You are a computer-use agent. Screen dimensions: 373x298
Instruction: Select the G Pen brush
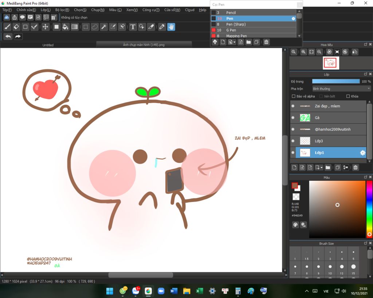(x=254, y=30)
